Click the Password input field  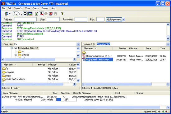coord(81,19)
